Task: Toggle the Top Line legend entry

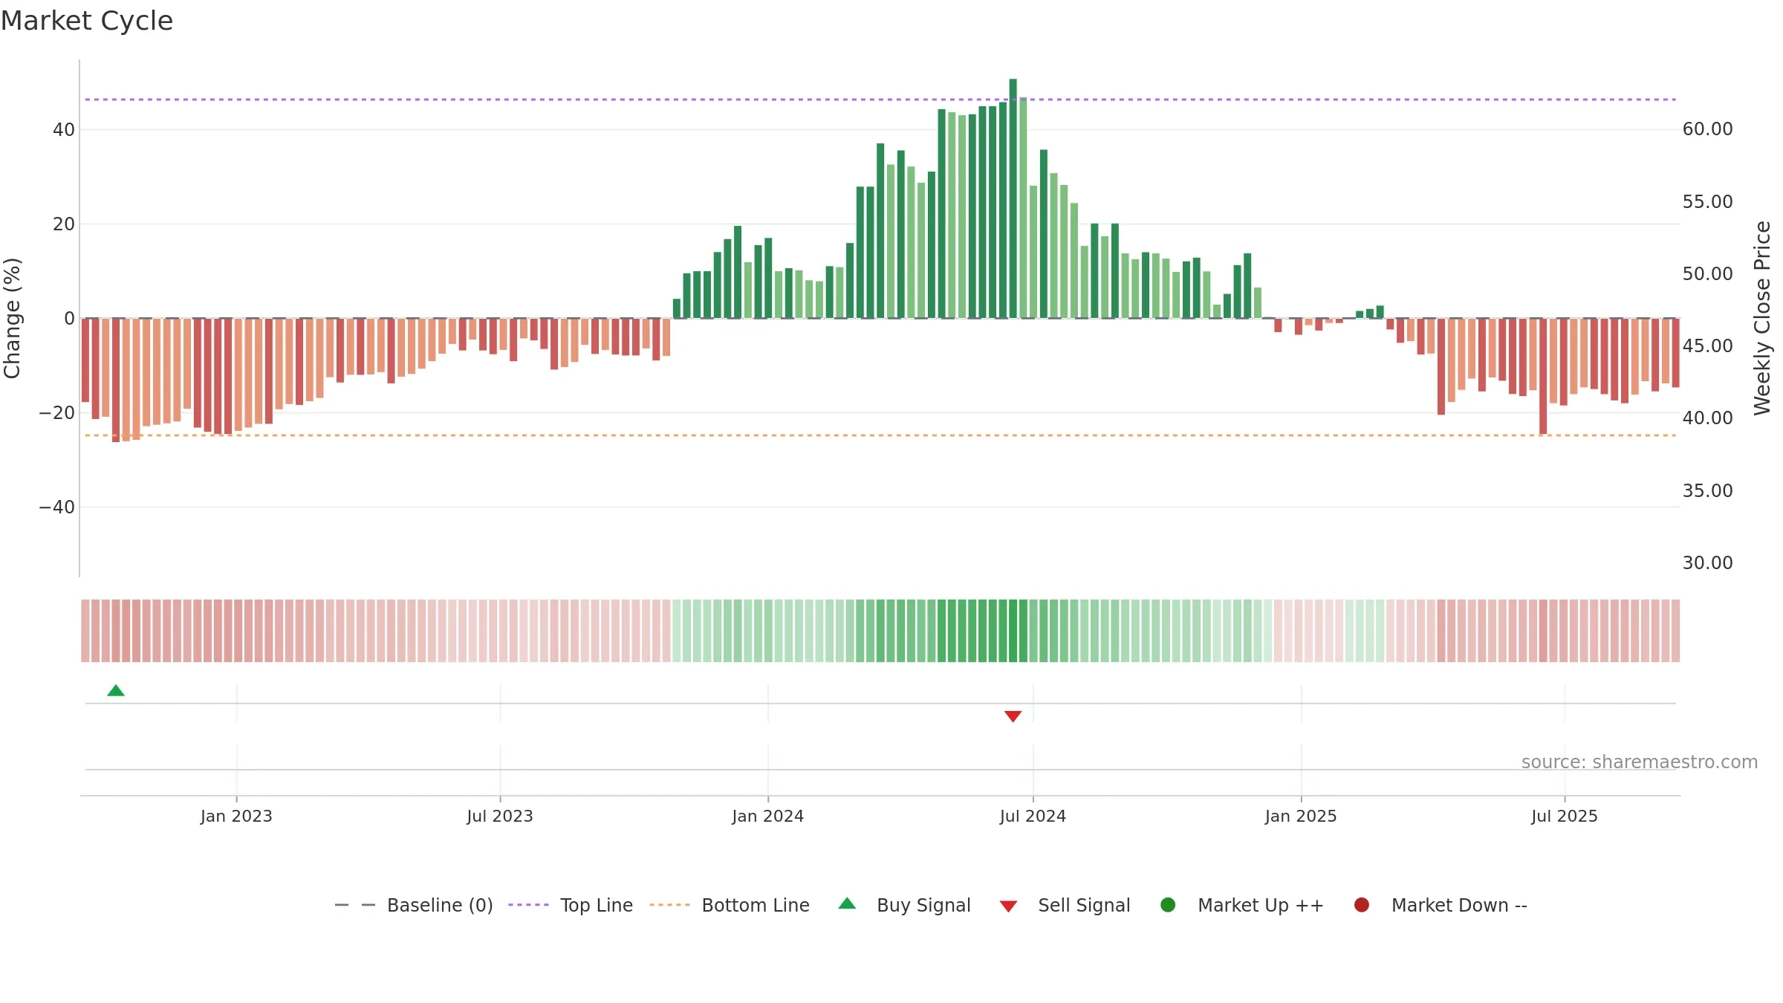Action: click(x=571, y=905)
